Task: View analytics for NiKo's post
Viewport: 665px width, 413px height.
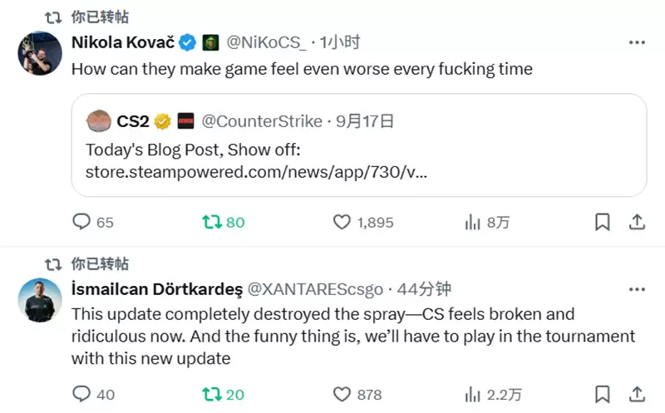Action: pos(473,222)
